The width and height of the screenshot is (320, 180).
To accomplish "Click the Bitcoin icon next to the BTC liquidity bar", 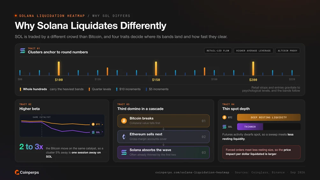I will click(x=224, y=117).
